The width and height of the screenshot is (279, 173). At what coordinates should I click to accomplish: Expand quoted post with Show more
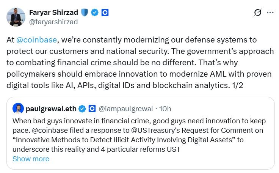31,159
